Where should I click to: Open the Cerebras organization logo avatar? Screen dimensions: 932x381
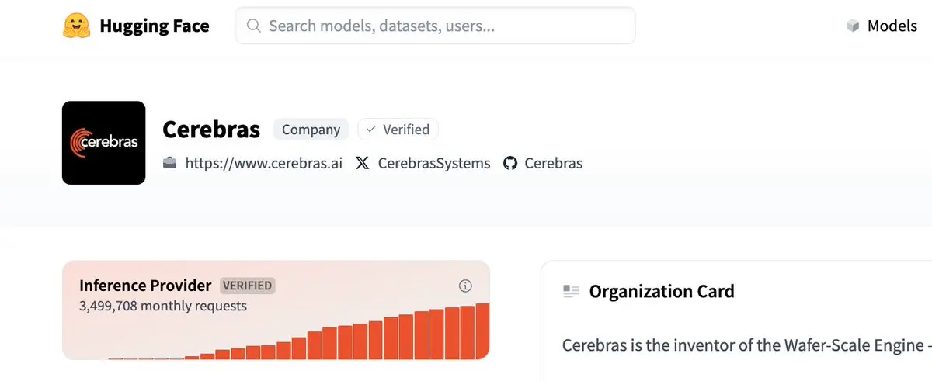tap(103, 143)
